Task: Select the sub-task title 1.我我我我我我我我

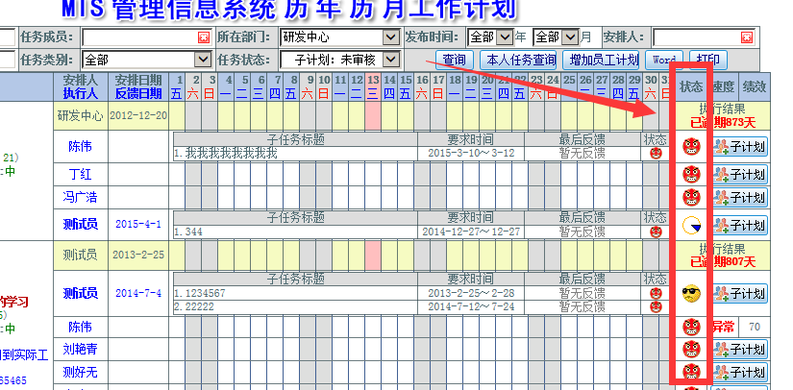Action: point(226,153)
